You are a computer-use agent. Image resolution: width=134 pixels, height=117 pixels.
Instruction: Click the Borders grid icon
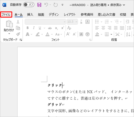107,34
